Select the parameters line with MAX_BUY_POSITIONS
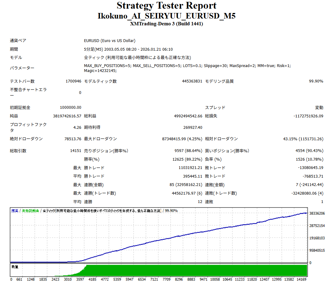 pos(187,65)
